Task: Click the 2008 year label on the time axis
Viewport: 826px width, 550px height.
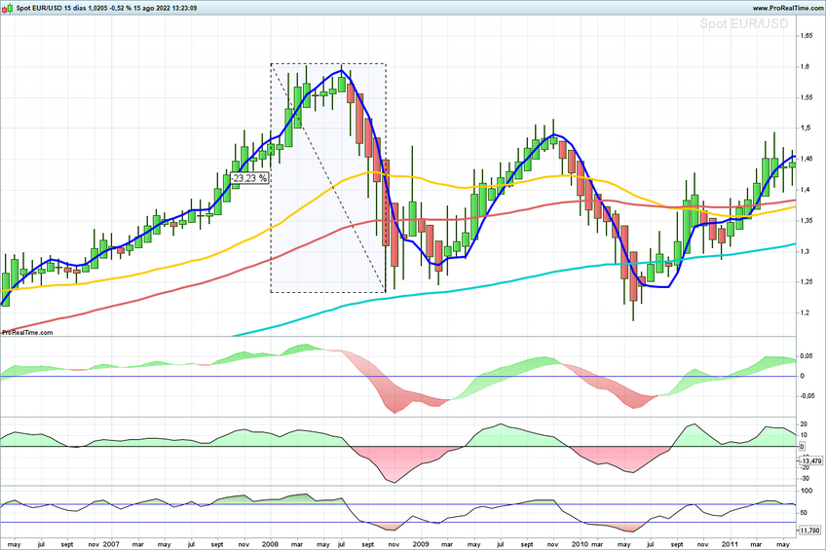Action: pos(270,544)
